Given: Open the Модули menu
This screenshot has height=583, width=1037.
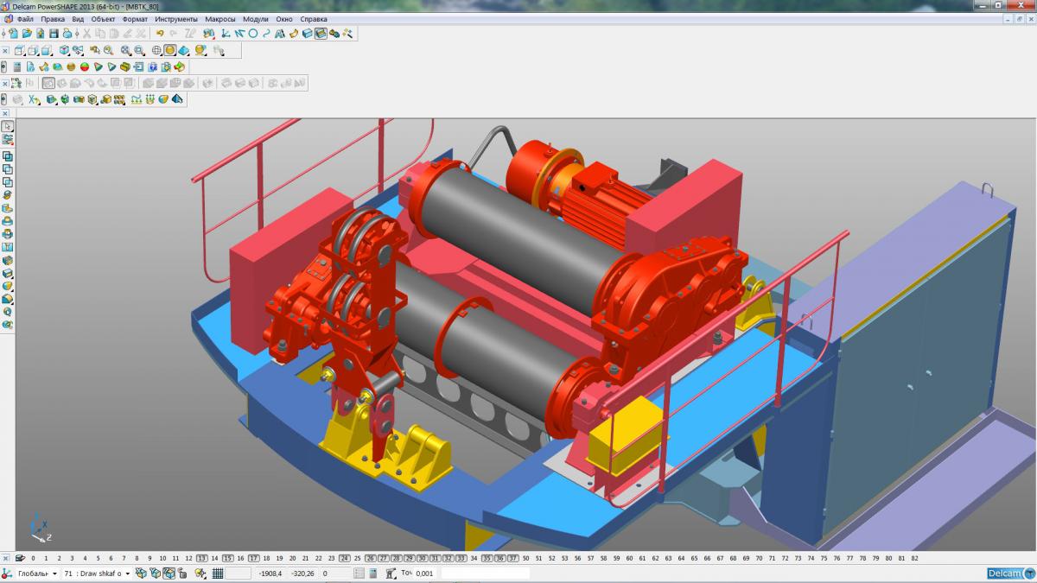Looking at the screenshot, I should 256,18.
